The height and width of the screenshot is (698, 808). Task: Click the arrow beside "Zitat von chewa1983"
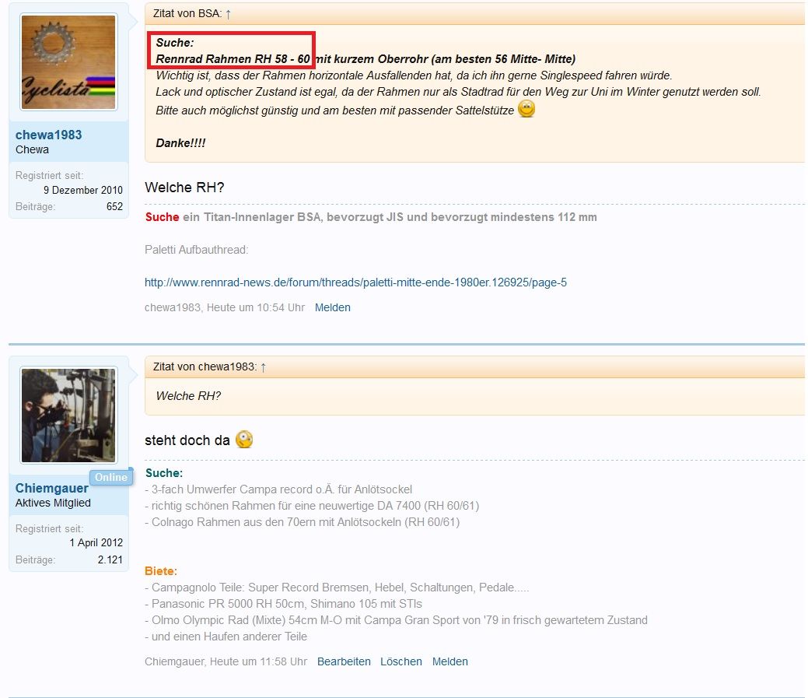click(263, 367)
